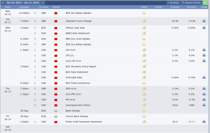Open detail folder for Core CPI m/m
Image resolution: width=210 pixels, height=133 pixels.
point(144,61)
